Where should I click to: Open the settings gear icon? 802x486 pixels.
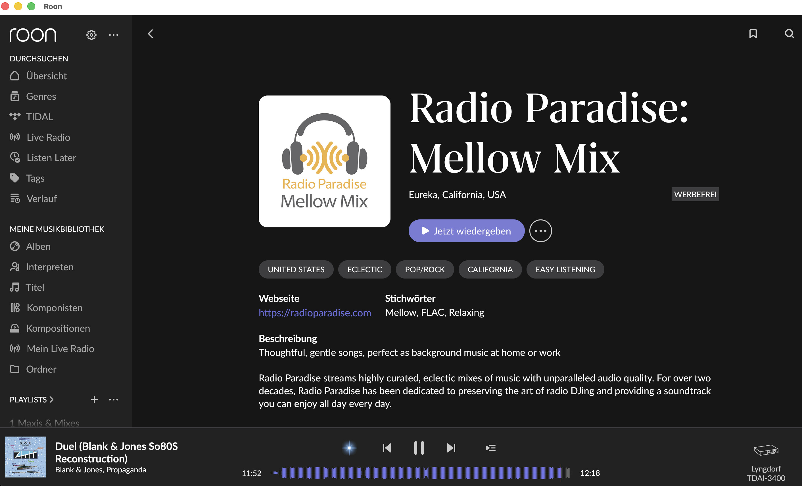[x=91, y=35]
